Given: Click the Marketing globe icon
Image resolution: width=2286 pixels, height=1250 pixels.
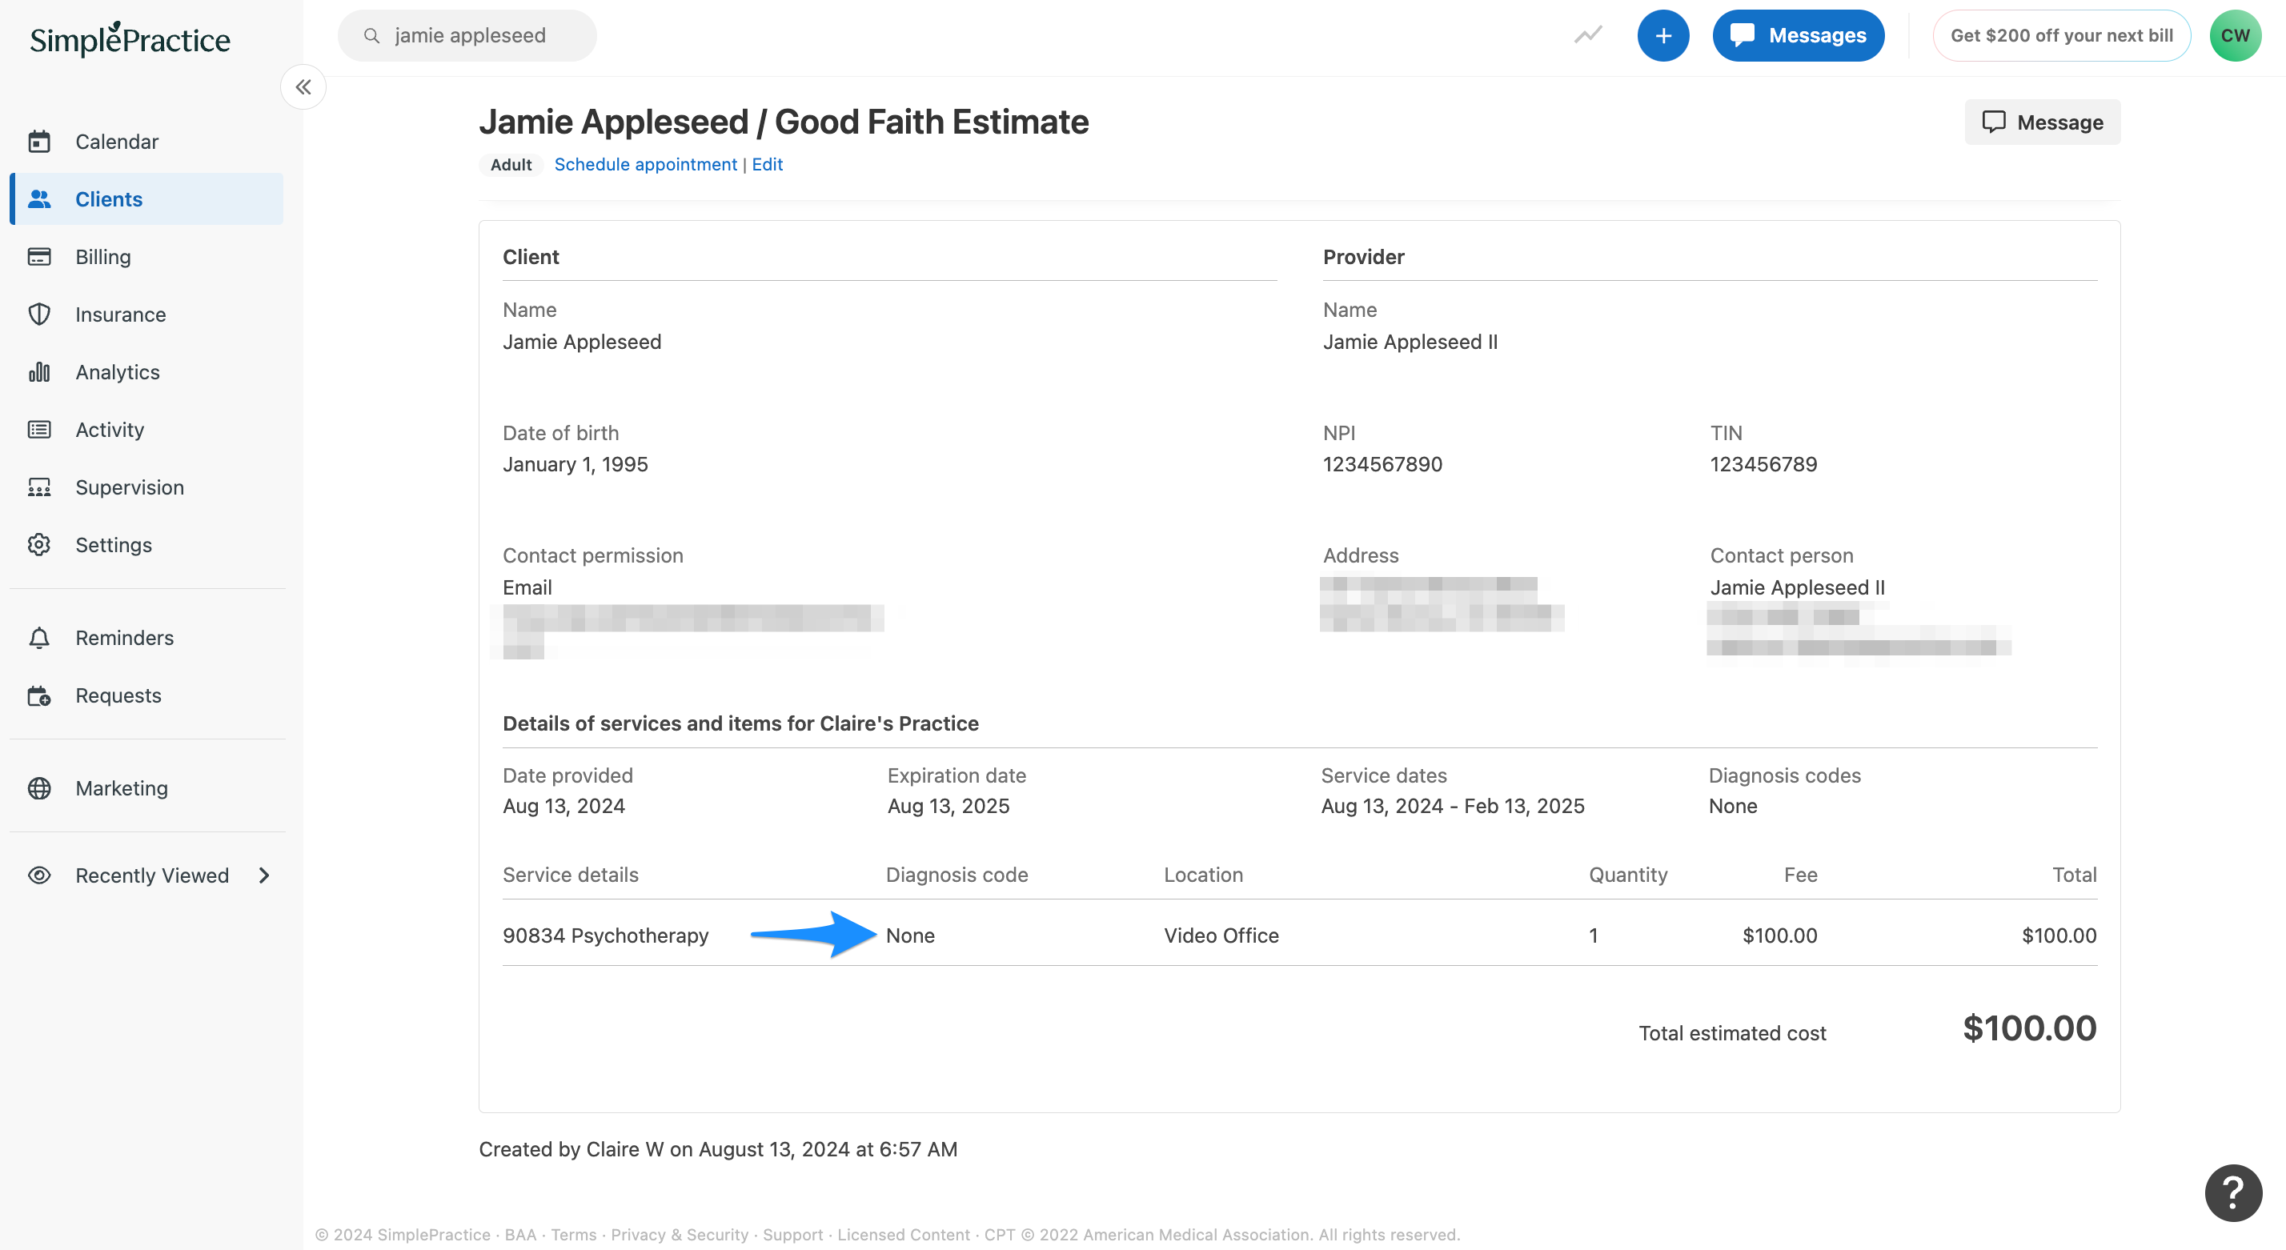Looking at the screenshot, I should coord(39,787).
